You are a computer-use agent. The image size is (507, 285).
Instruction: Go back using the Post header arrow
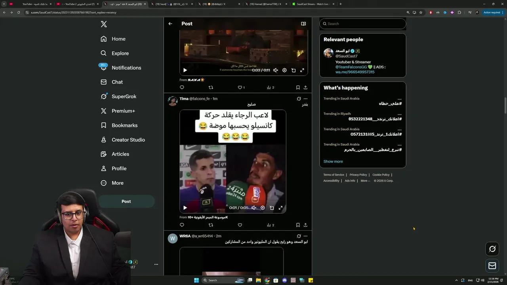tap(170, 24)
